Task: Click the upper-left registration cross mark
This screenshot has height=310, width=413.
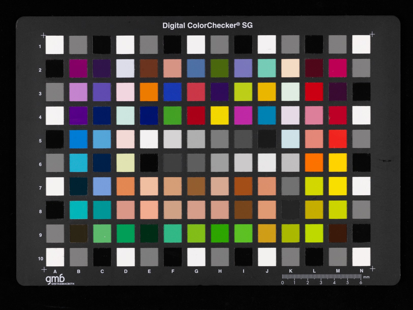Action: click(43, 35)
